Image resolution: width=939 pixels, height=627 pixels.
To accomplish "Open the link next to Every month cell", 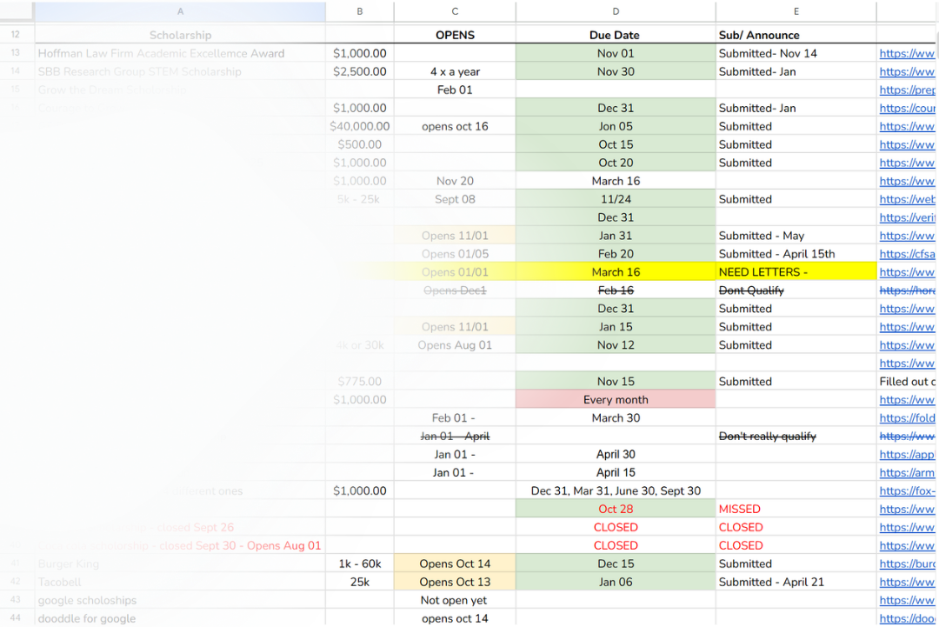I will [x=907, y=399].
